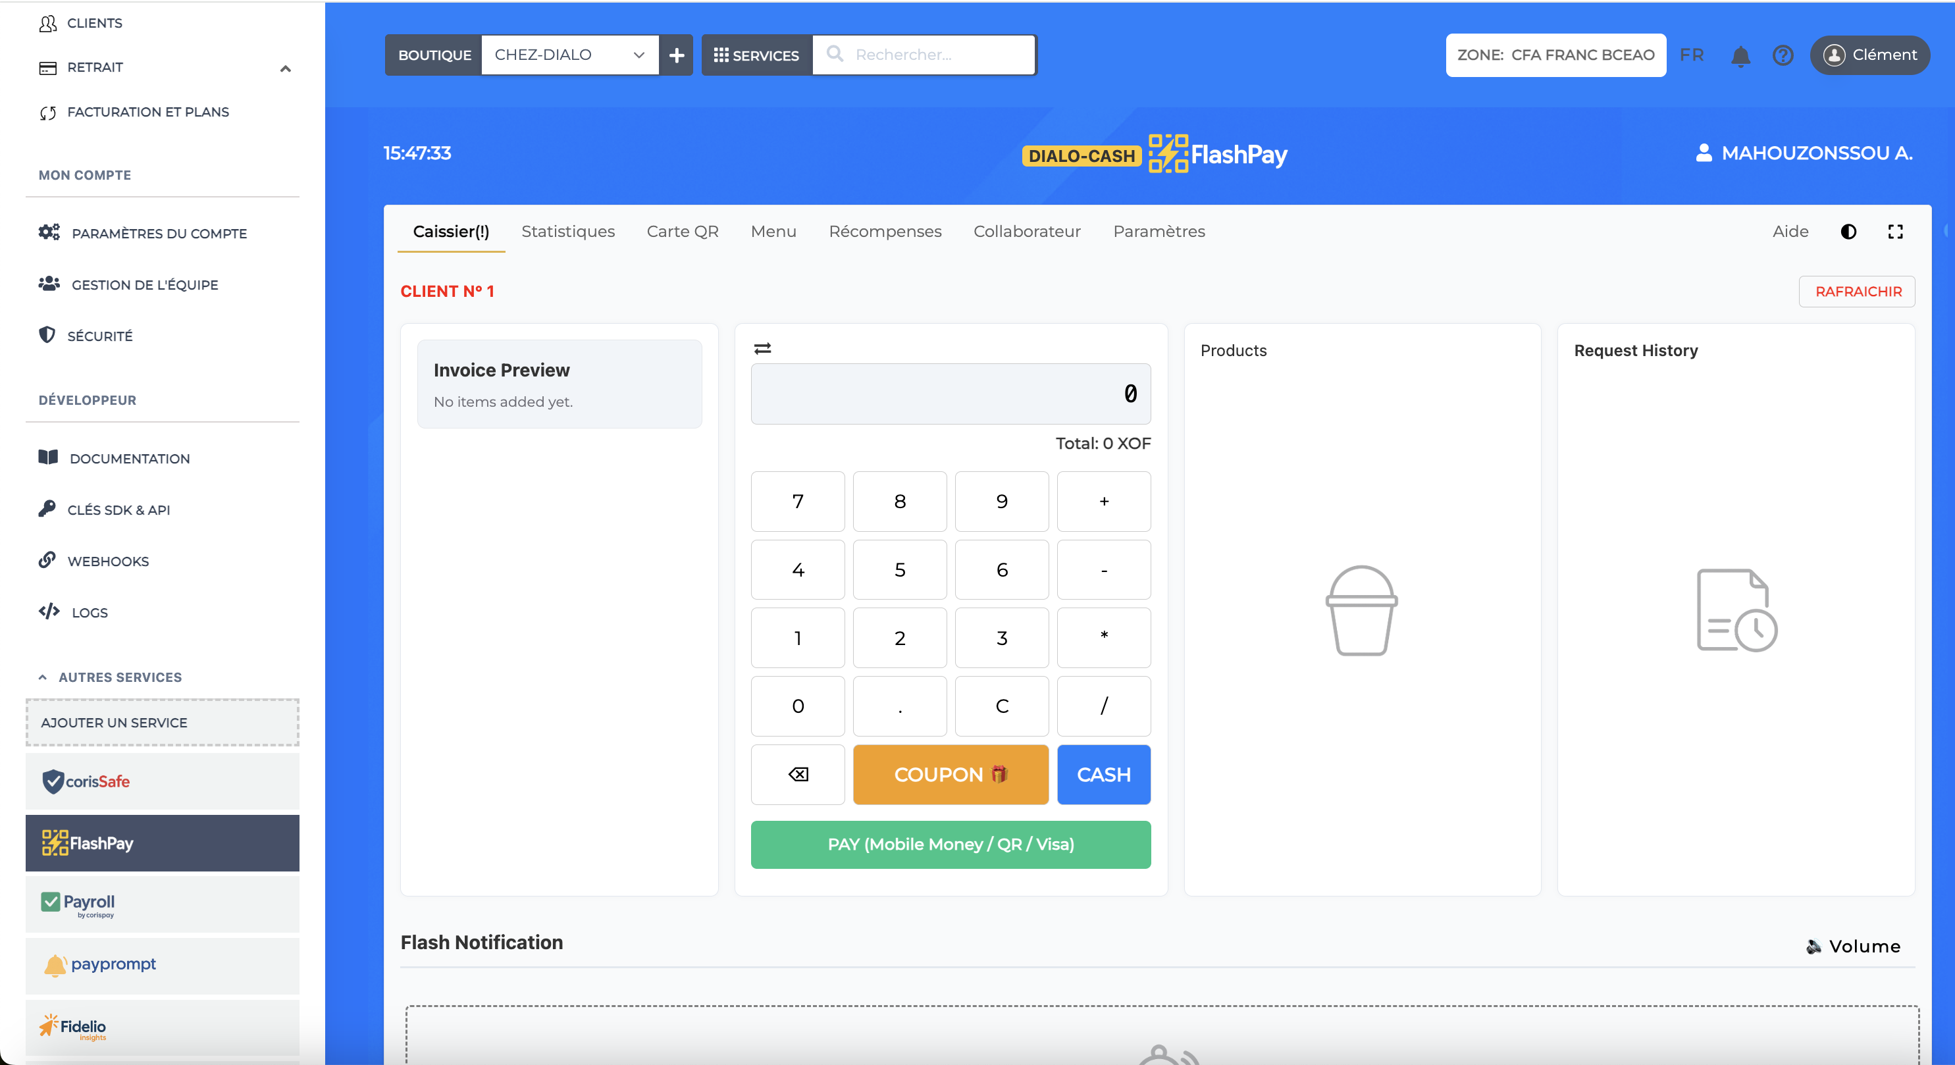
Task: Open the CHEZ-DIALO boutique dropdown
Action: coord(570,55)
